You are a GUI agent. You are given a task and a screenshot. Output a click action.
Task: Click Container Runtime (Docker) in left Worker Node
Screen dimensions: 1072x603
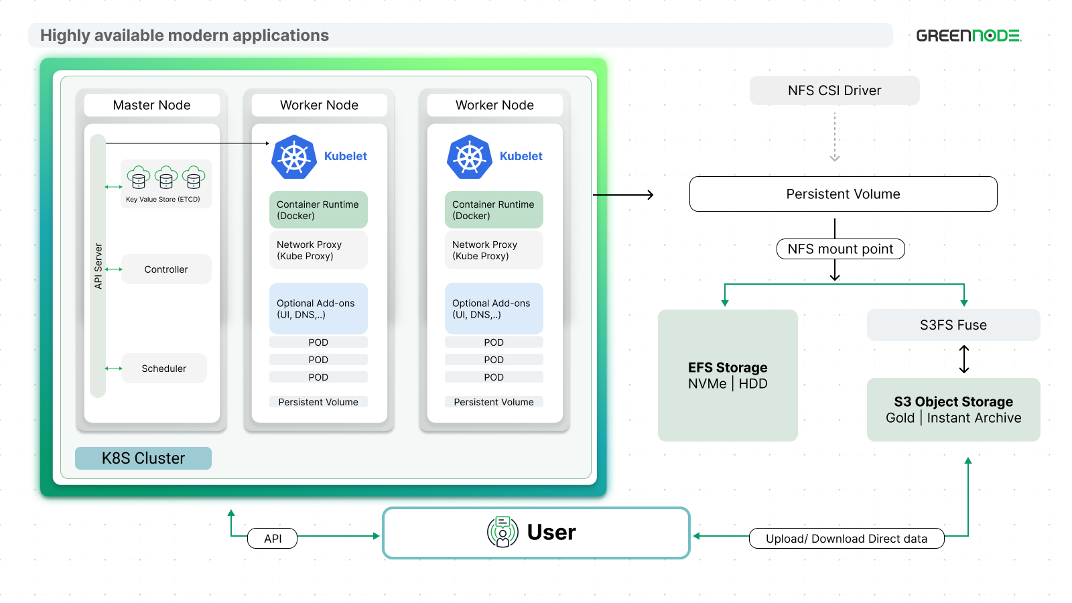coord(318,210)
